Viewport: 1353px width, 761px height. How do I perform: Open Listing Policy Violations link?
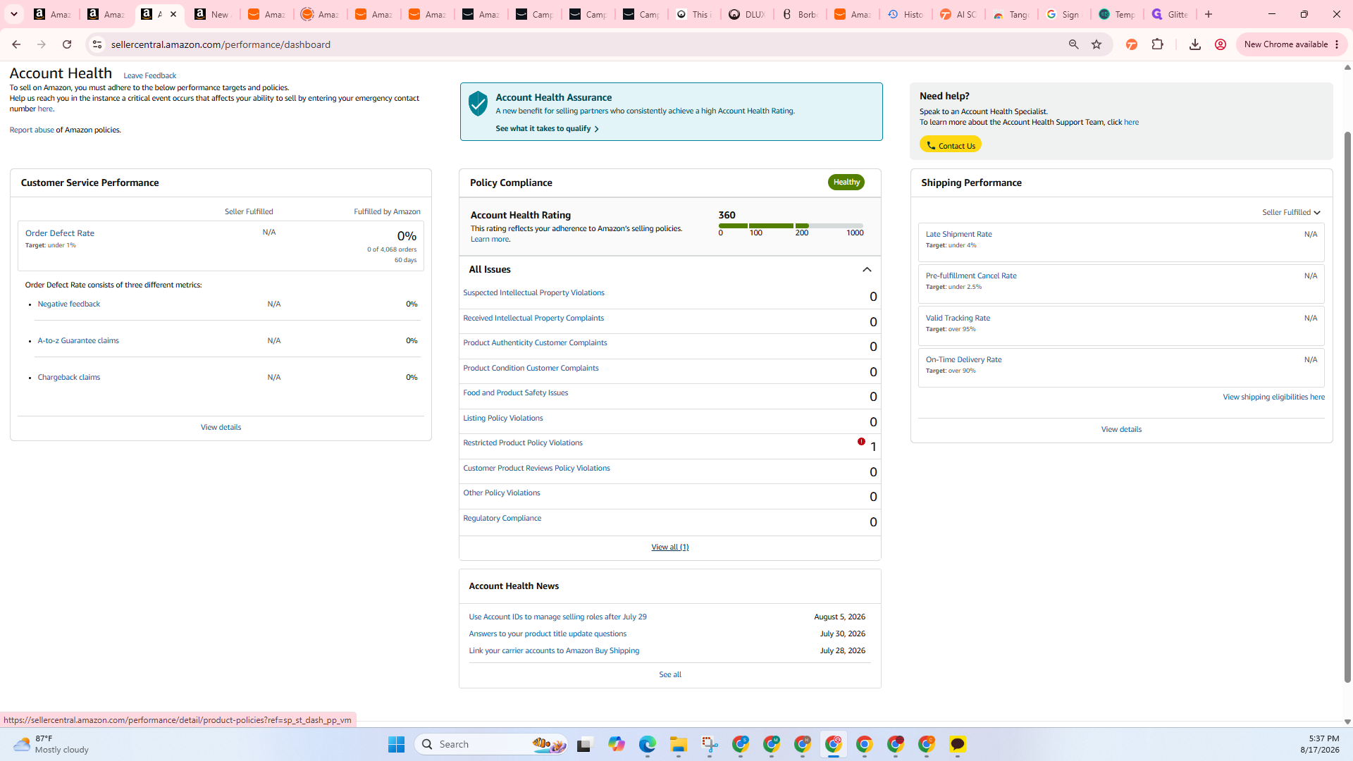tap(503, 419)
